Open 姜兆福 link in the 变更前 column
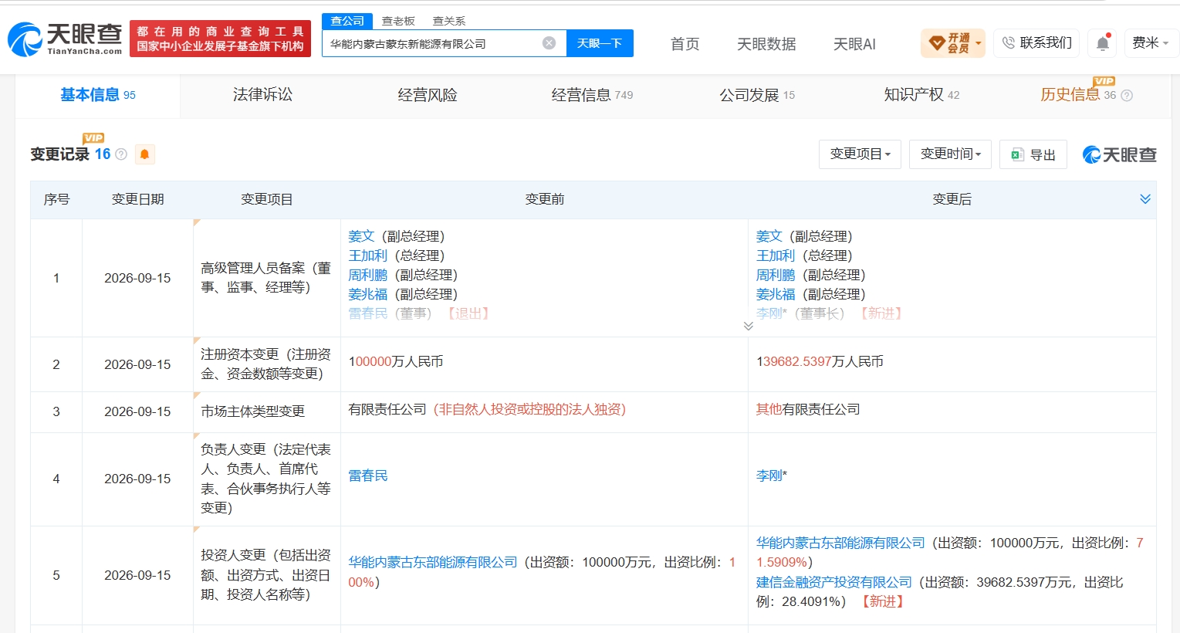Image resolution: width=1180 pixels, height=633 pixels. coord(368,294)
